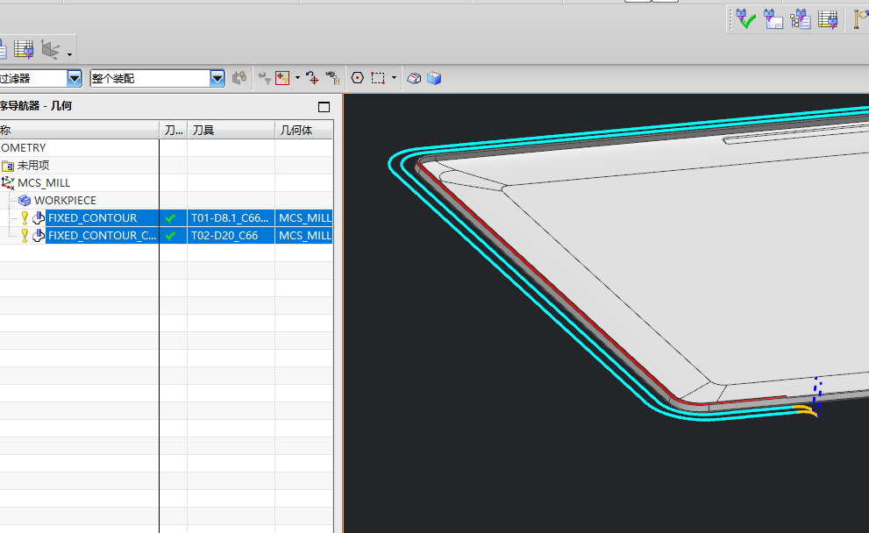
Task: Click the verify tool path checkmark icon
Action: tap(745, 19)
